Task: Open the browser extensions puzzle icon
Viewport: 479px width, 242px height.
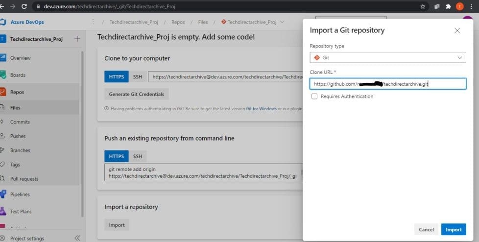Action: coord(448,7)
